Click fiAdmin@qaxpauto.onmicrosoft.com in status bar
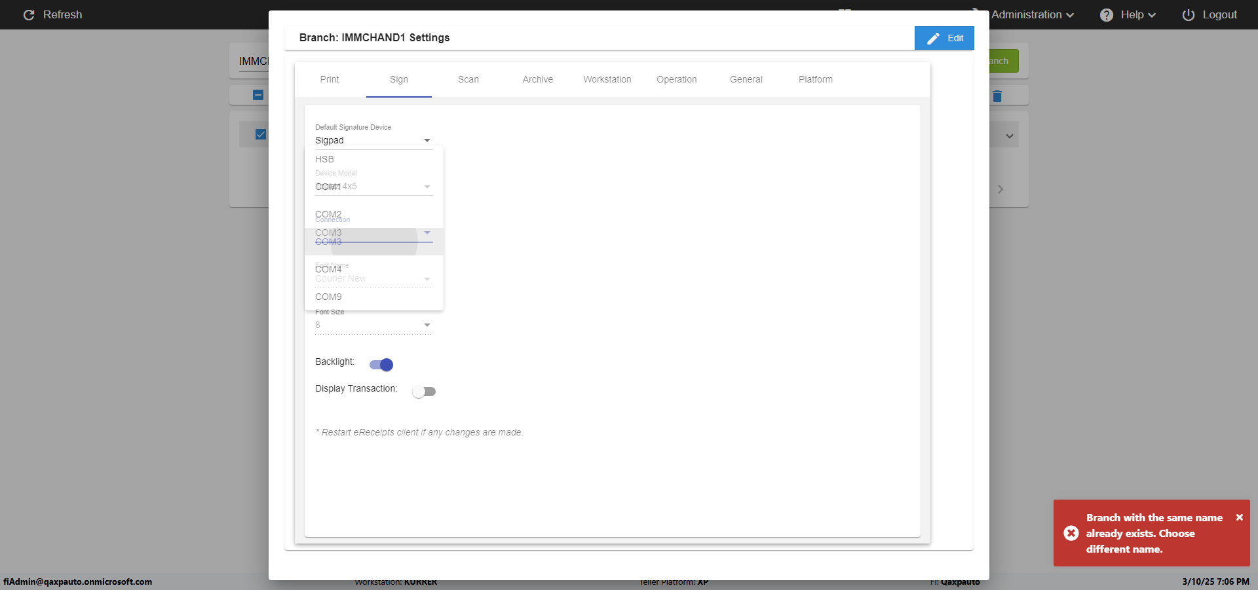This screenshot has height=590, width=1258. (78, 581)
